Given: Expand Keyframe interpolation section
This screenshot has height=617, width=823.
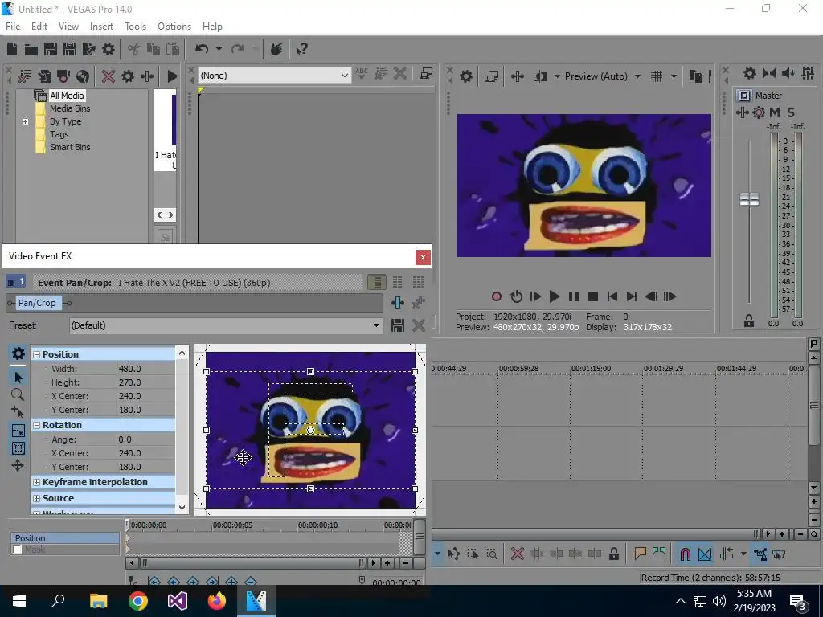Looking at the screenshot, I should tap(37, 482).
